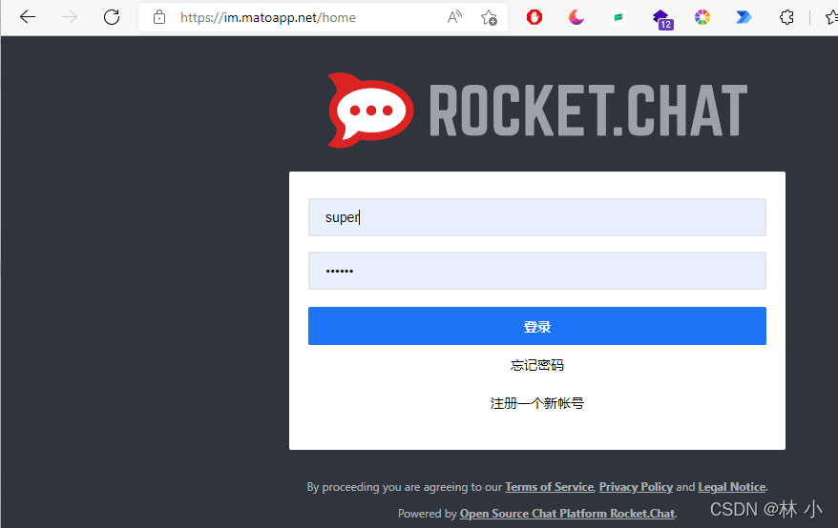This screenshot has height=528, width=838.
Task: Open the Terms of Service link
Action: pos(550,487)
